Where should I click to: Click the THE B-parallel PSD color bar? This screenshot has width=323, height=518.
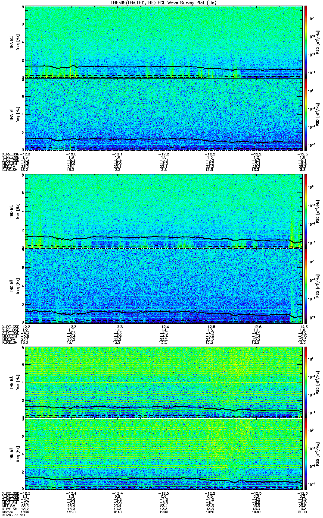coord(305,455)
